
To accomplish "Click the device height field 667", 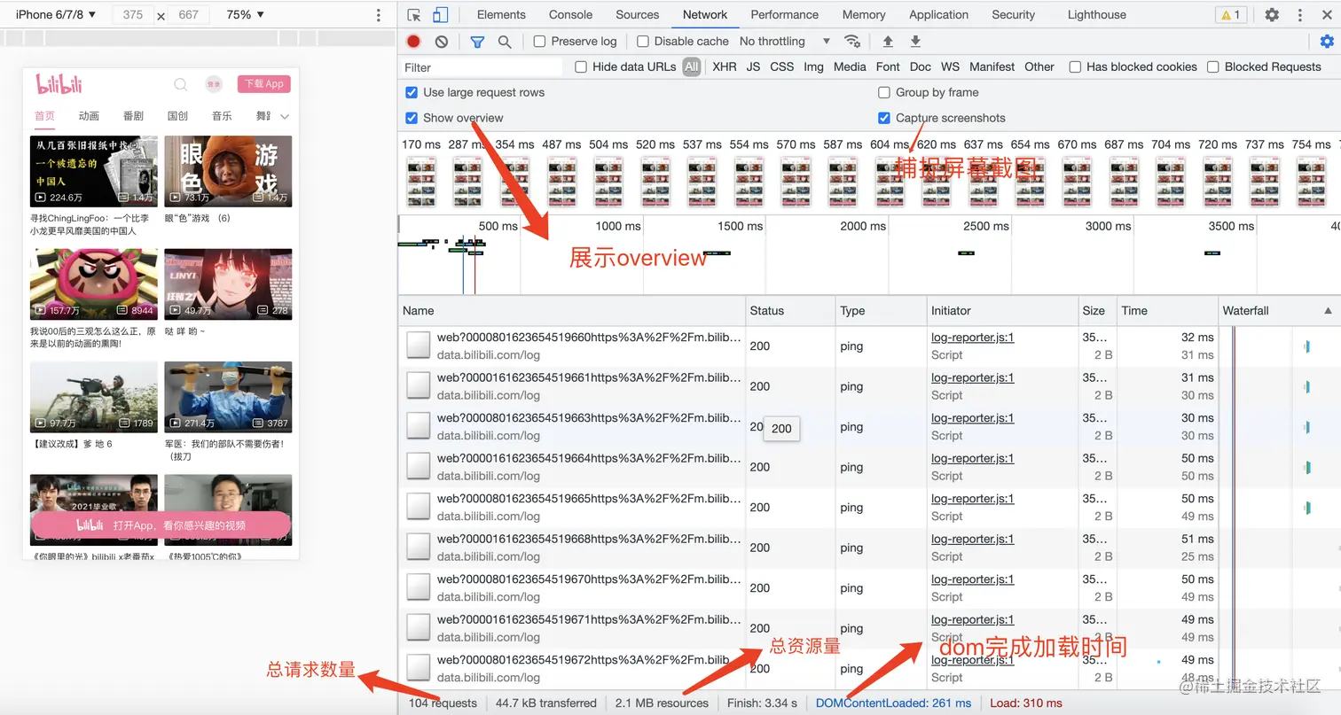I will (188, 15).
